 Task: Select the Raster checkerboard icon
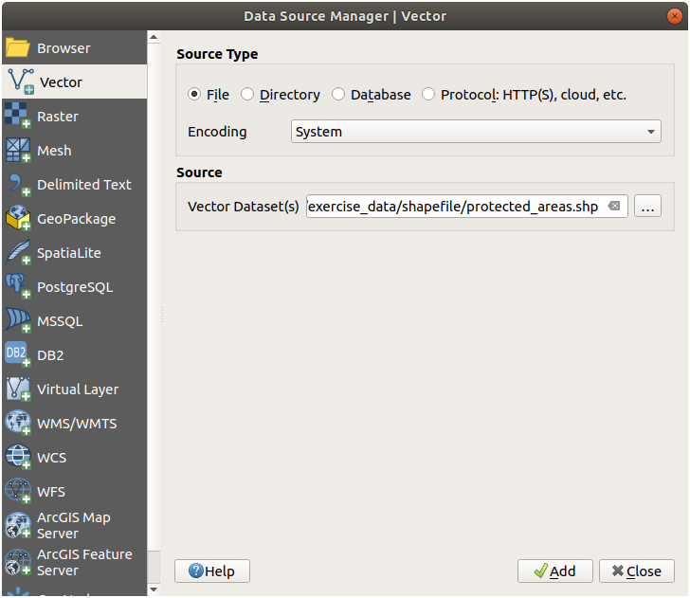point(18,117)
